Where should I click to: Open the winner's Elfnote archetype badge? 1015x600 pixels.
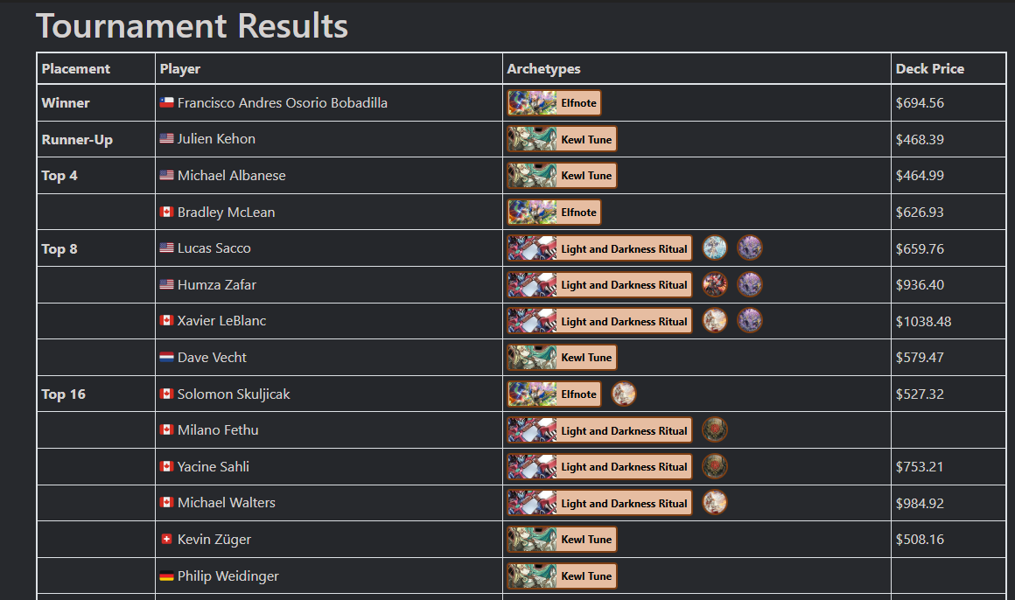pos(554,103)
